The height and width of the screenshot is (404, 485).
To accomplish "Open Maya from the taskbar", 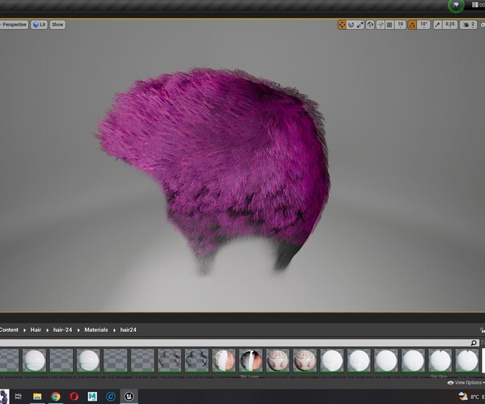I will pos(92,396).
